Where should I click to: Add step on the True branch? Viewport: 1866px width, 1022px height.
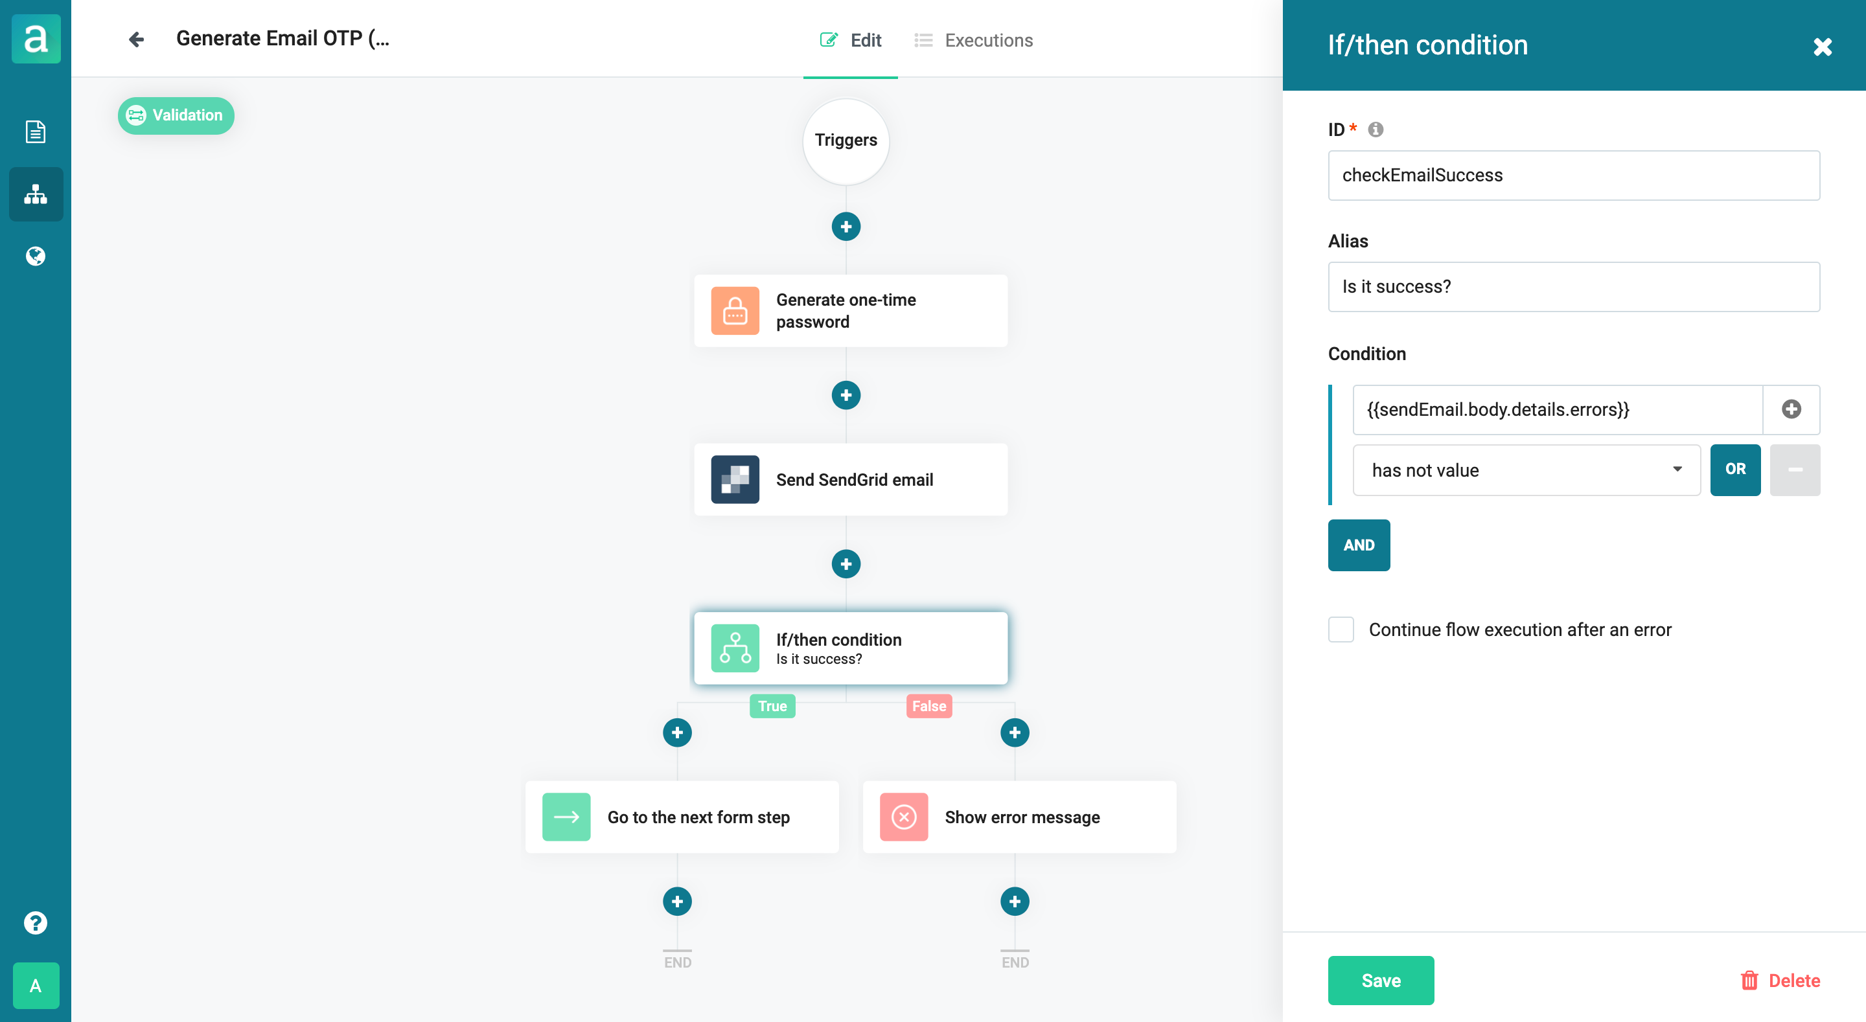[x=676, y=732]
